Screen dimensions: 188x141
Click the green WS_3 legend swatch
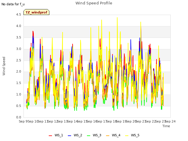[89, 136]
